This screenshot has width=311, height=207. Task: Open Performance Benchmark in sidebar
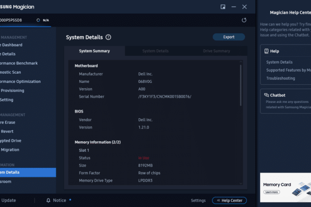tap(19, 63)
